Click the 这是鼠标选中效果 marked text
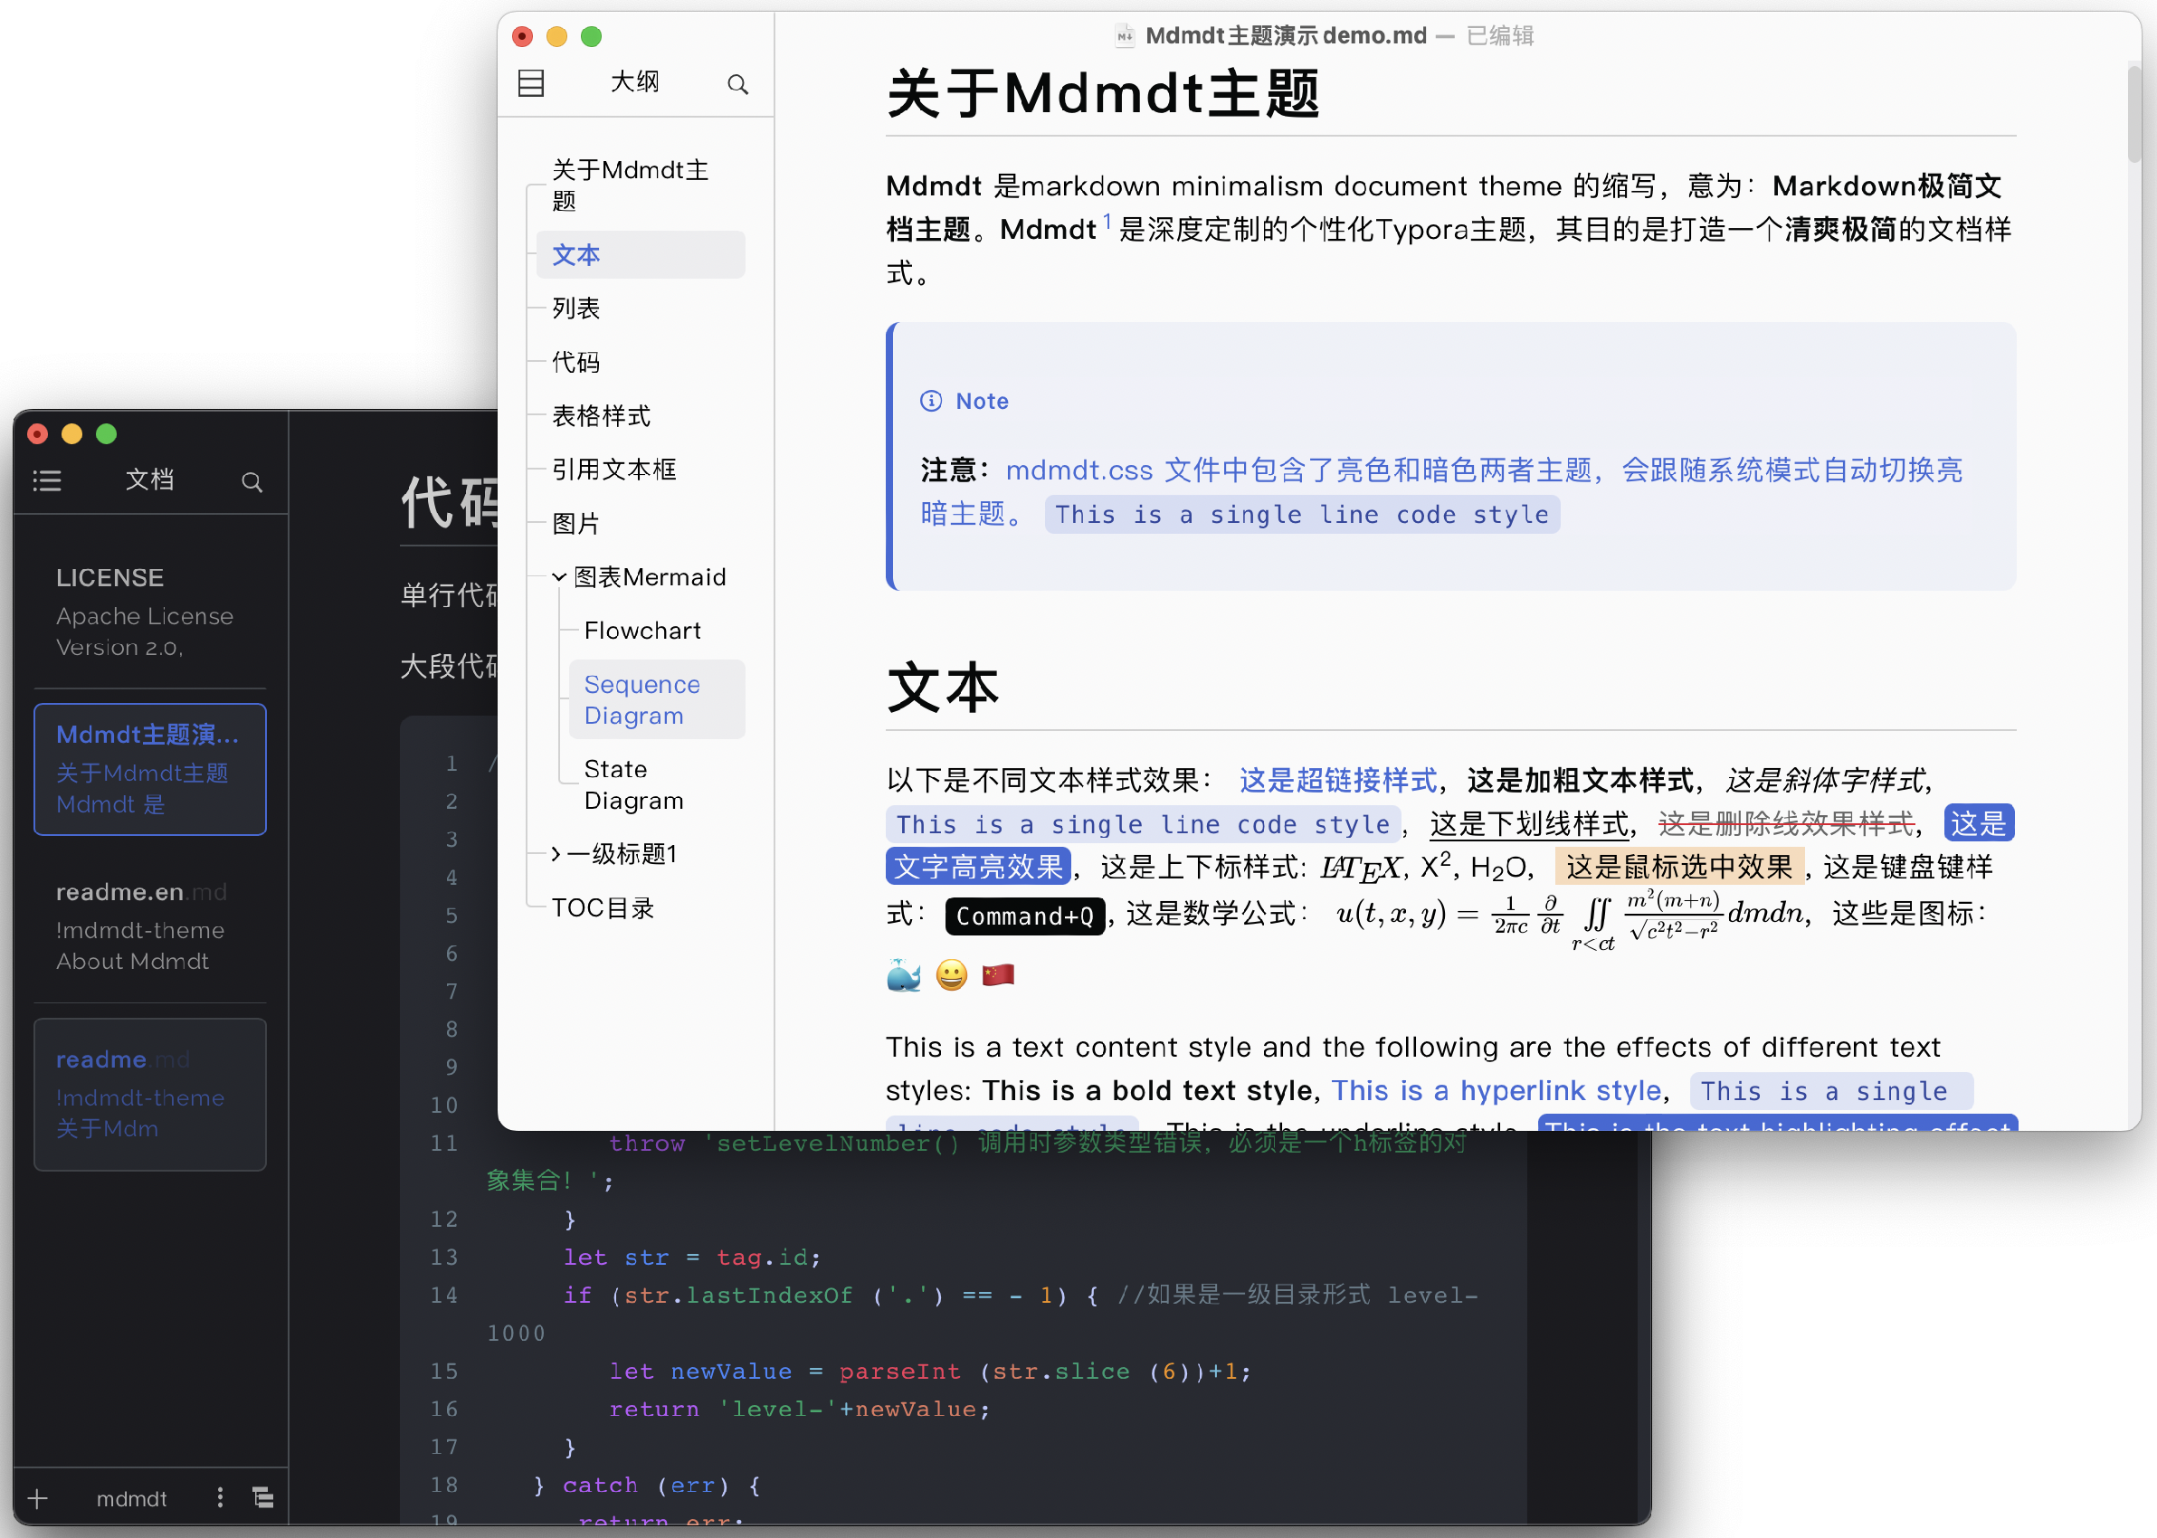The width and height of the screenshot is (2157, 1538). pos(1679,867)
